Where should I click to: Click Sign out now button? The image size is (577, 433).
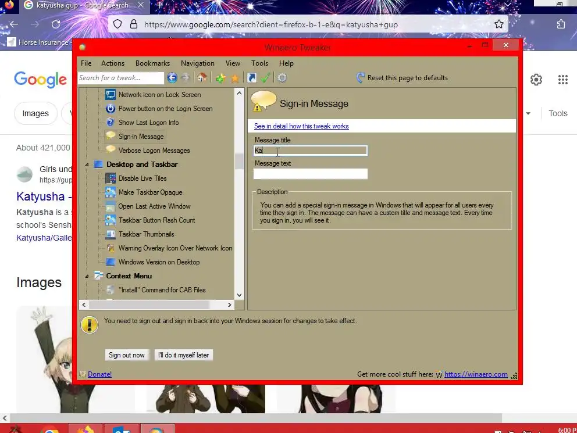[127, 355]
